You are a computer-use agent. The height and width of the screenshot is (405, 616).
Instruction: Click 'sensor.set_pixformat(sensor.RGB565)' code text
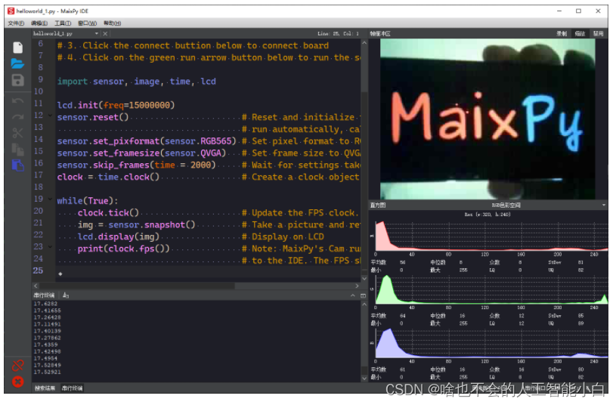pos(147,141)
